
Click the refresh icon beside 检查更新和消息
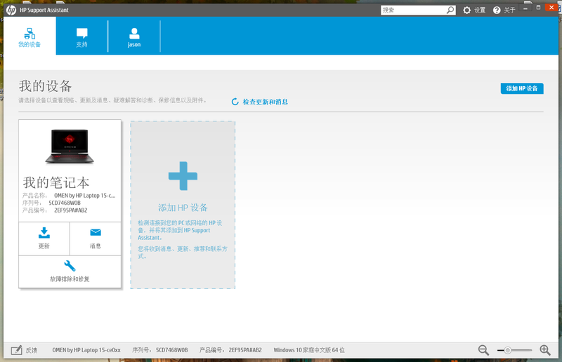coord(235,102)
